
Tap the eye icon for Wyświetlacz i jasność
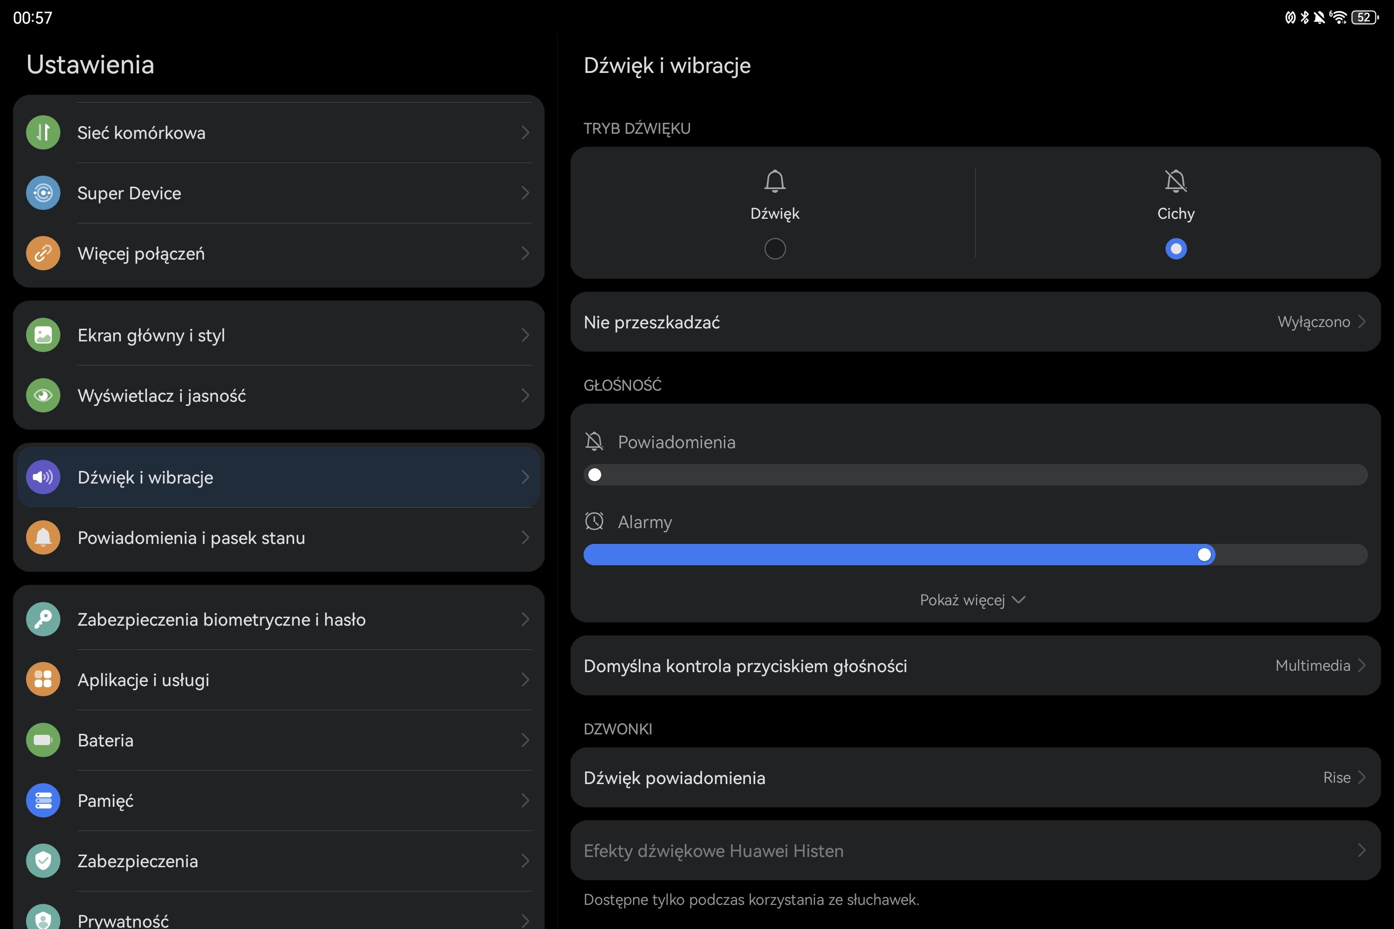[43, 395]
